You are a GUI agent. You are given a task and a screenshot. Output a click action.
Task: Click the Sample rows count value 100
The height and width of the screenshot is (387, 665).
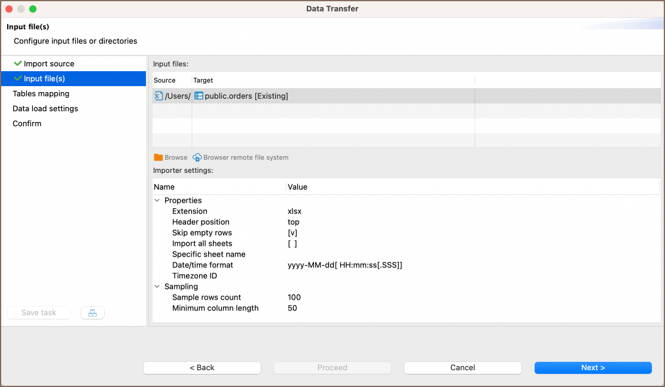[x=294, y=297]
